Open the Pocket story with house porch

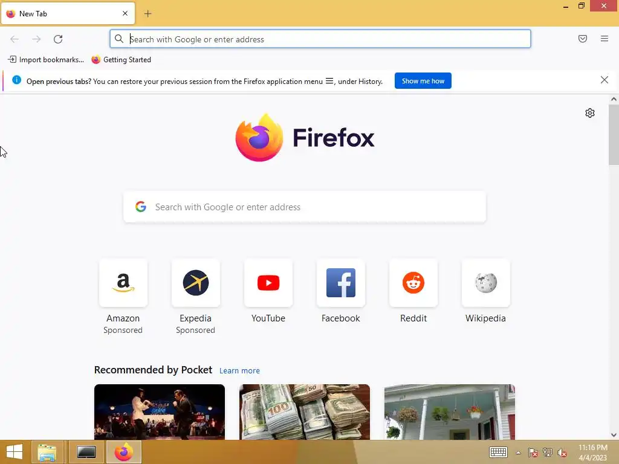point(450,412)
